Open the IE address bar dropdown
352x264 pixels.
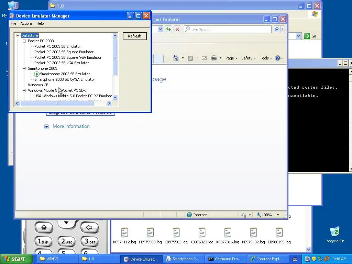(160, 29)
